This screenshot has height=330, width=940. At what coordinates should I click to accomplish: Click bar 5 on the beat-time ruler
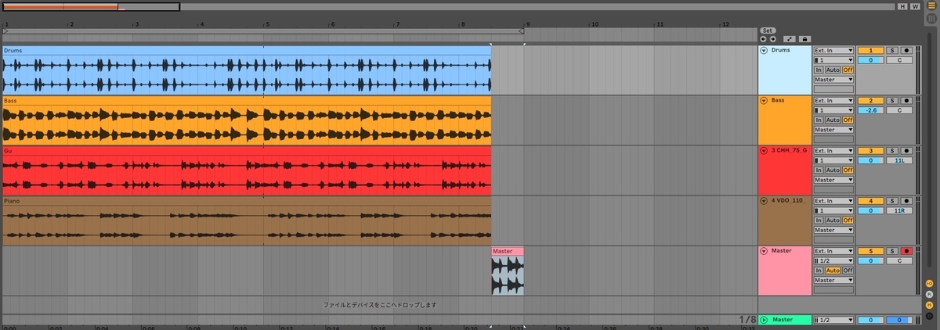click(266, 24)
